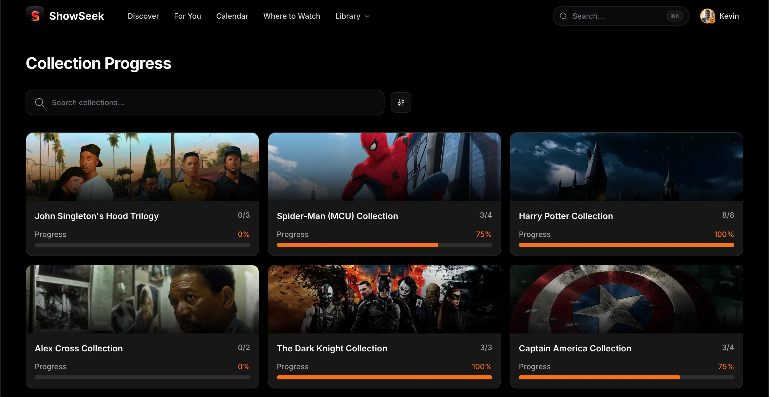Open the Harry Potter Collection poster
This screenshot has width=769, height=397.
(x=627, y=167)
